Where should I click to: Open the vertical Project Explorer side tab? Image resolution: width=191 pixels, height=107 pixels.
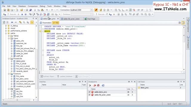(188, 25)
